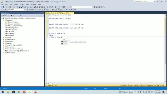
Task: Expand the Security folder
Action: (4, 37)
